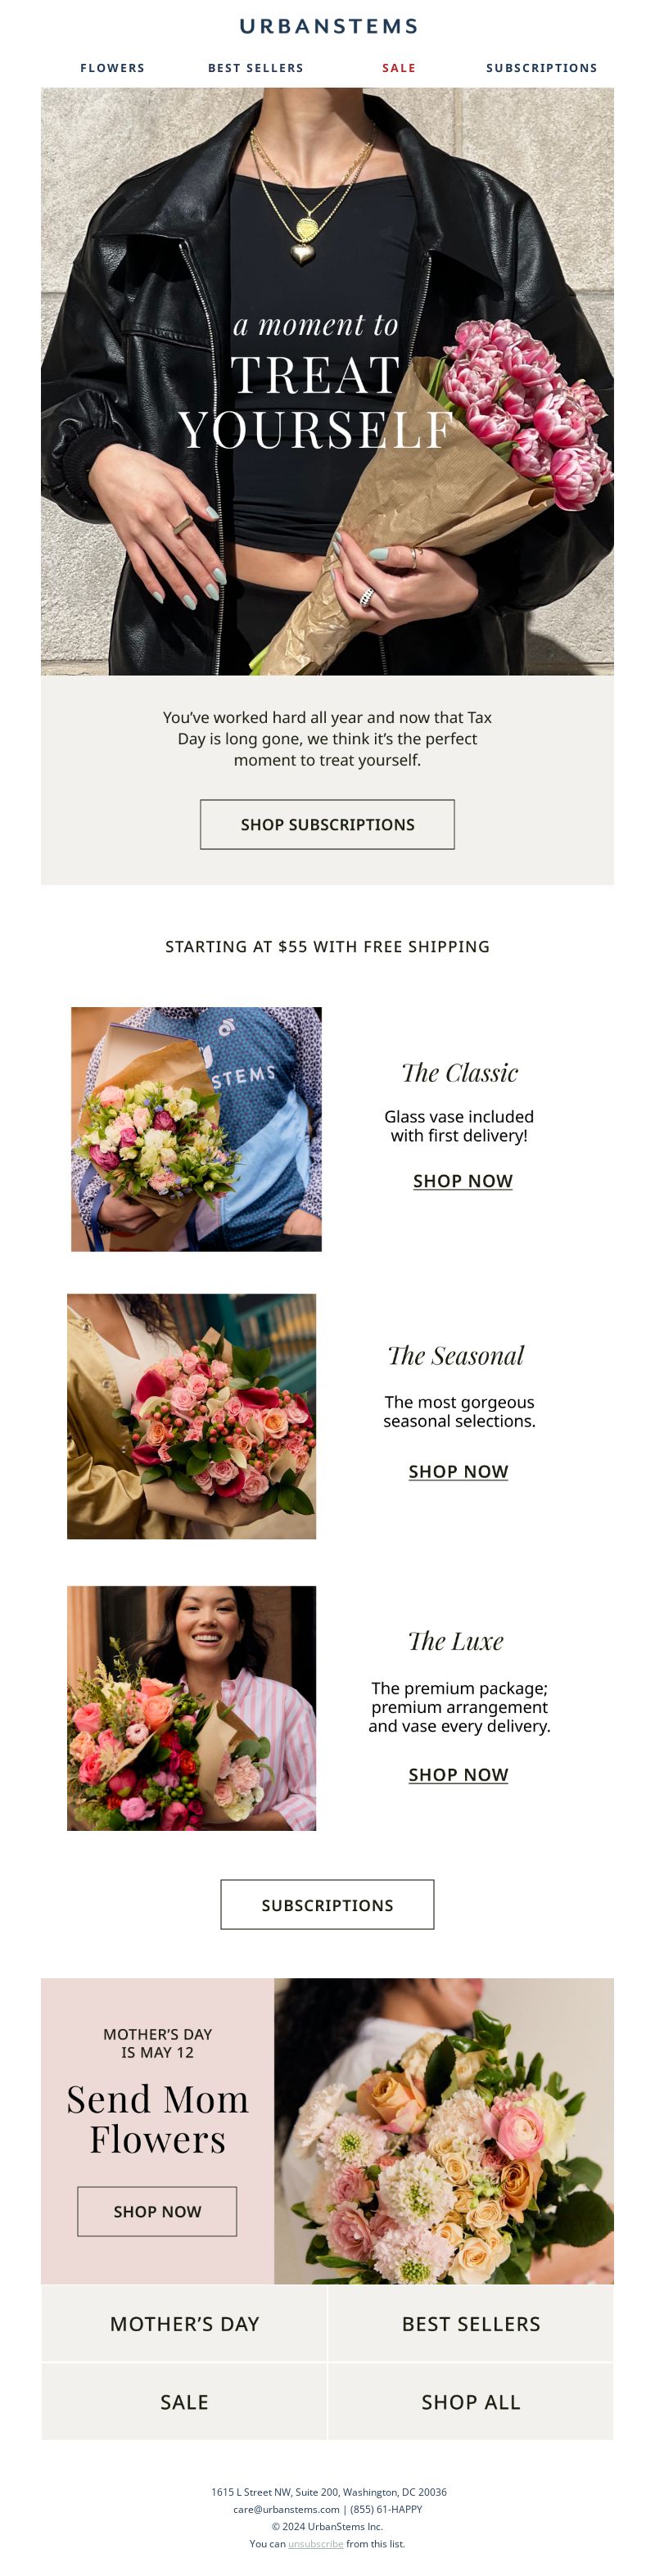
Task: Open The Luxe bouquet photo
Action: (191, 1708)
